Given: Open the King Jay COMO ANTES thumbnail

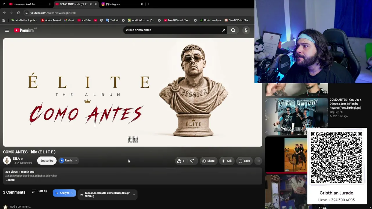Looking at the screenshot, I should pyautogui.click(x=296, y=116).
